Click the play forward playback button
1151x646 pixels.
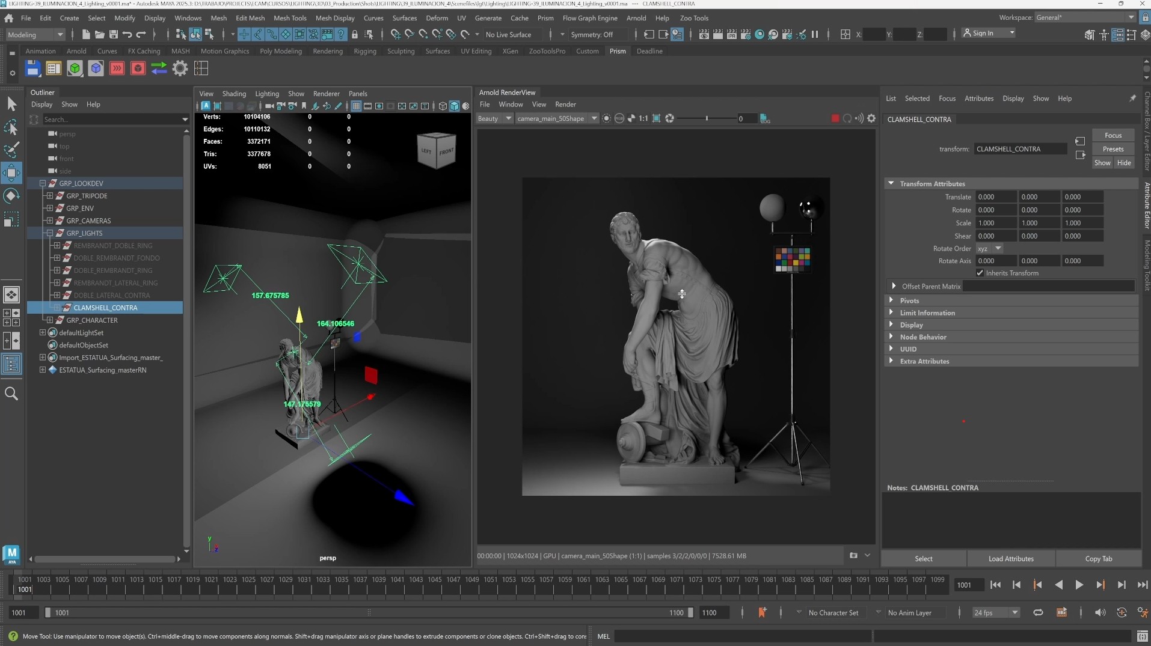point(1079,585)
